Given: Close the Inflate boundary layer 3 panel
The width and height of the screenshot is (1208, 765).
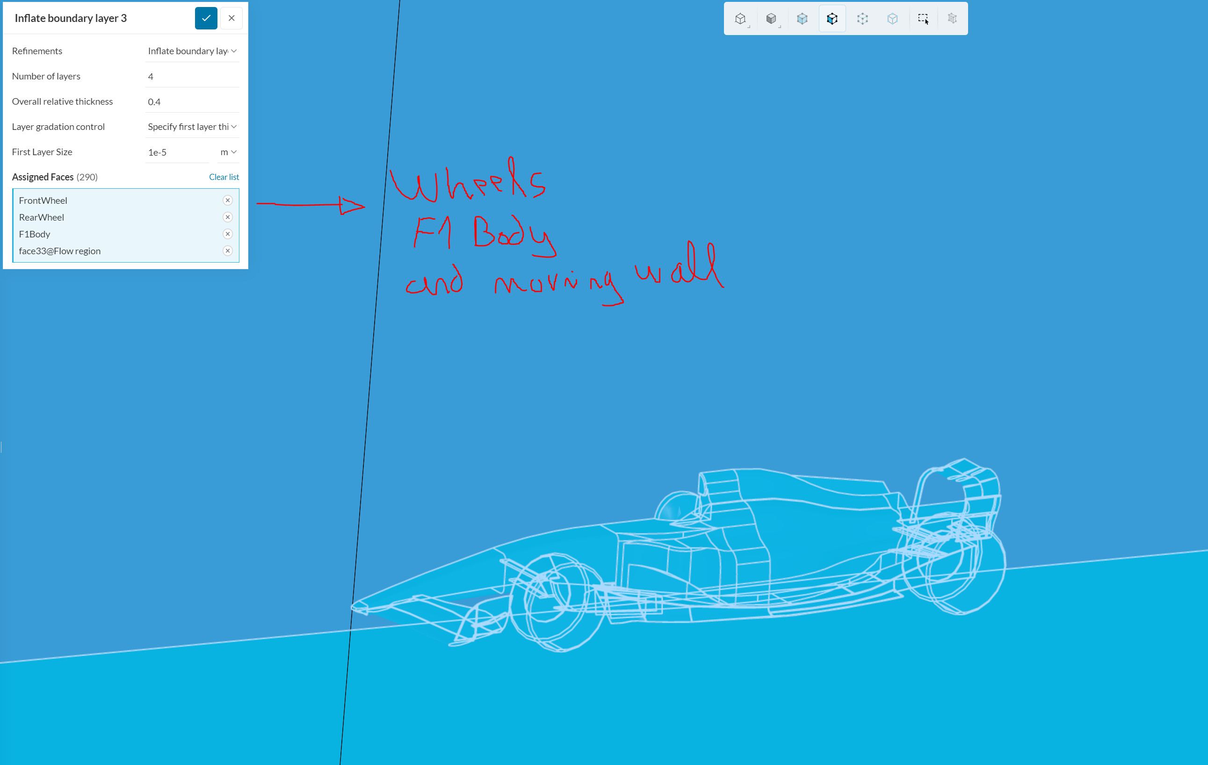Looking at the screenshot, I should point(231,18).
